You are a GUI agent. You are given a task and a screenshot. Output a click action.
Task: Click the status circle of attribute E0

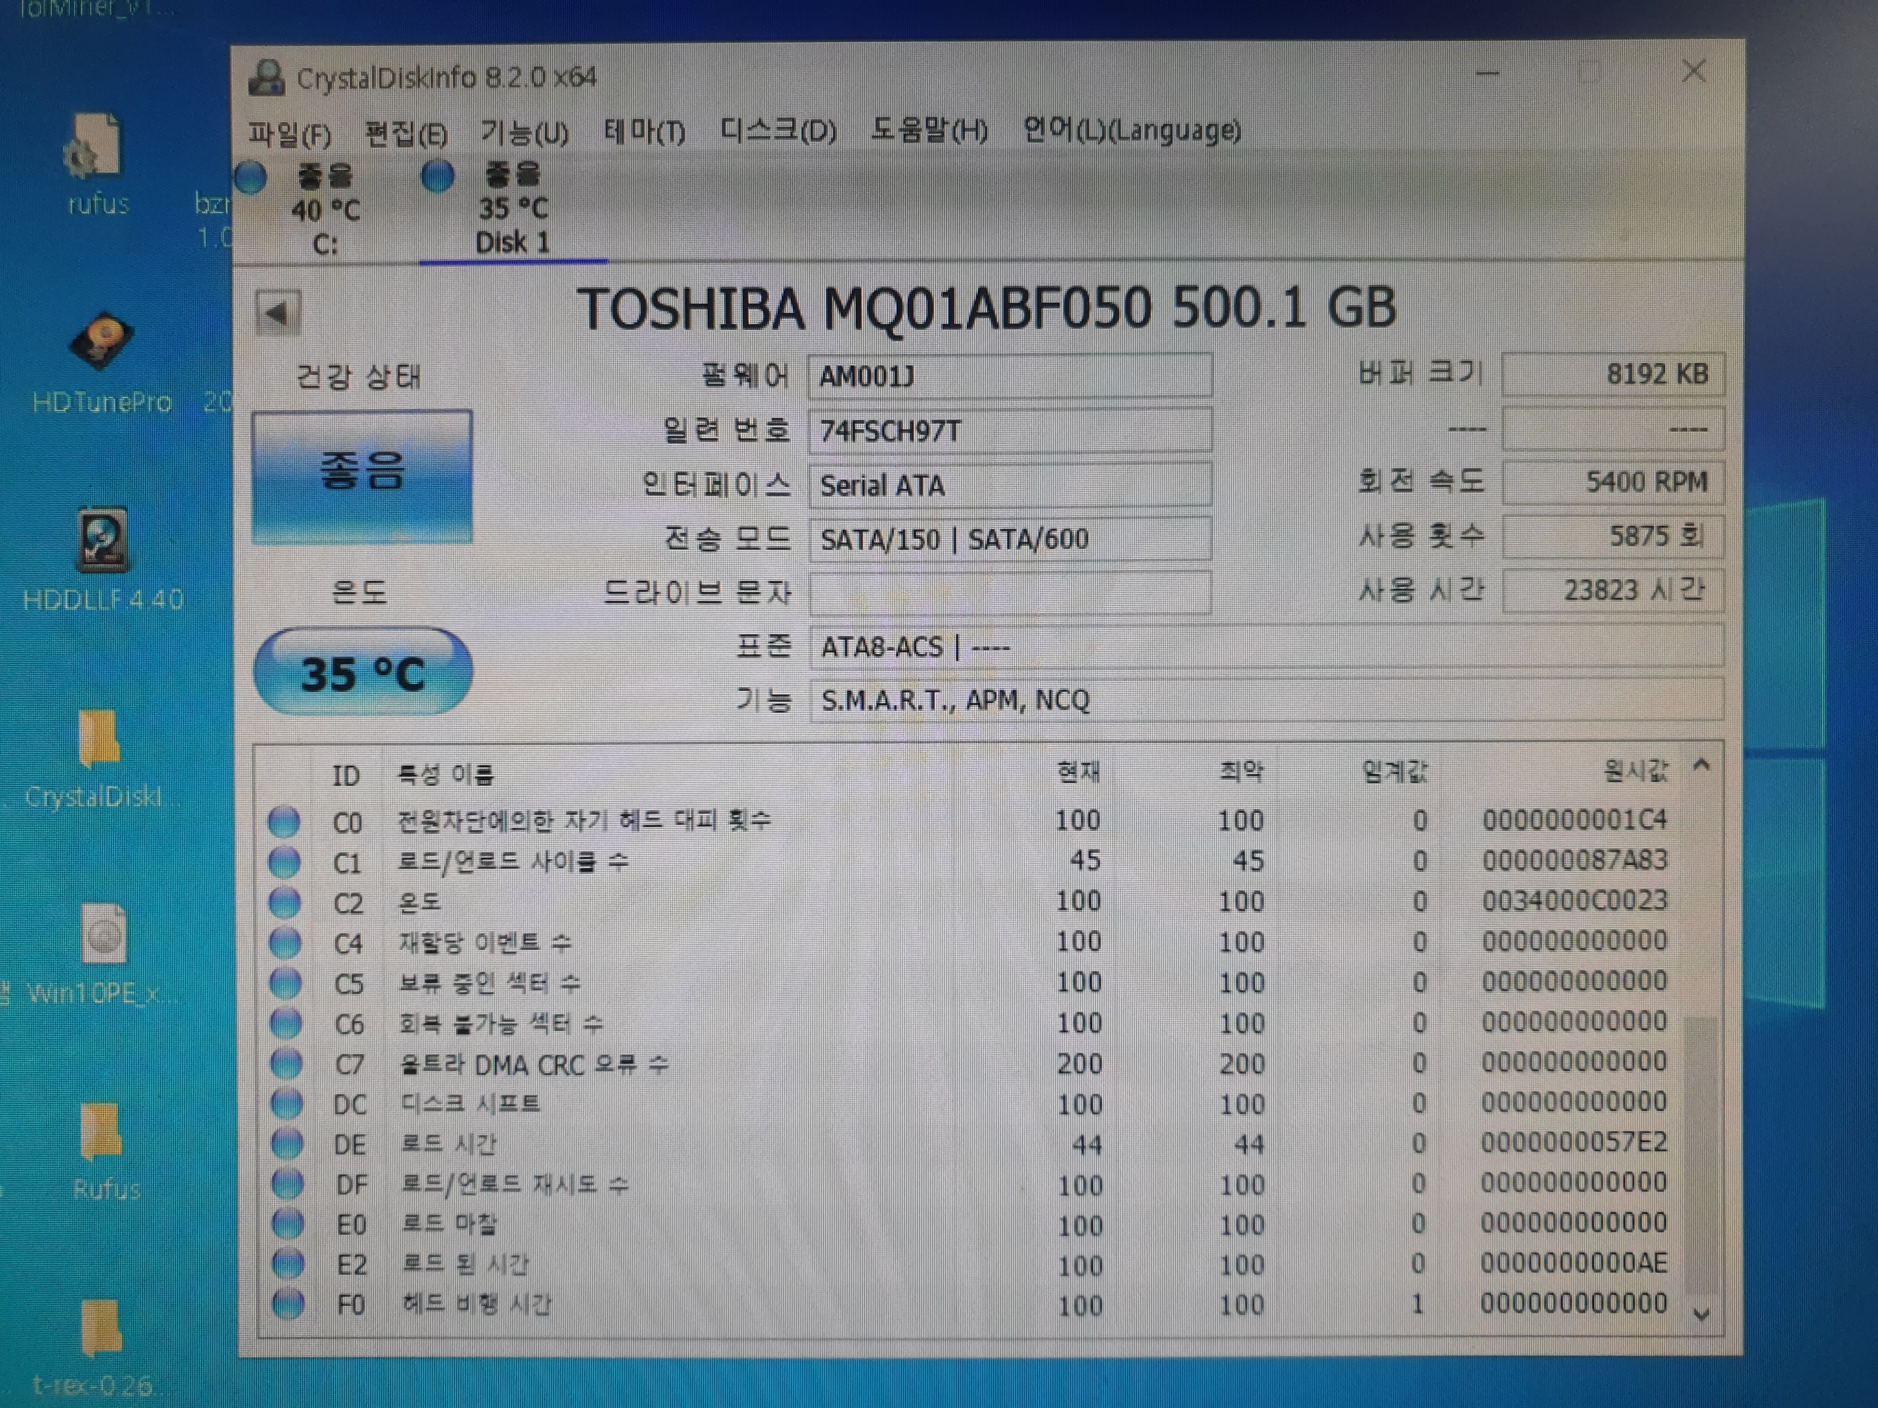point(288,1224)
